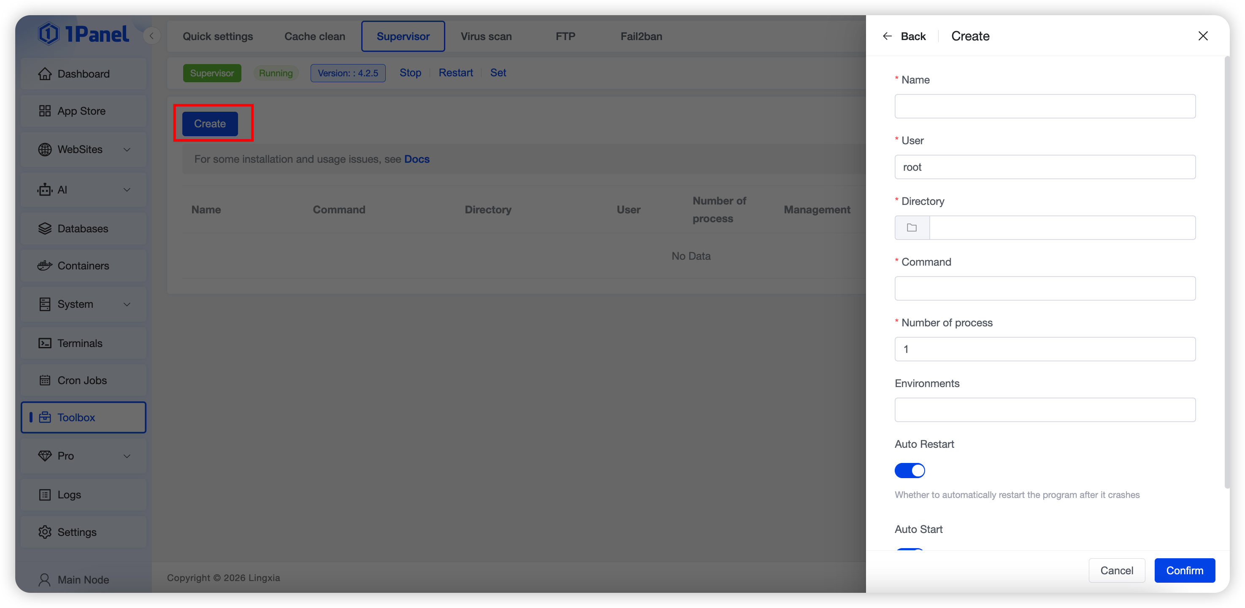
Task: Expand the AI menu chevron
Action: [127, 190]
